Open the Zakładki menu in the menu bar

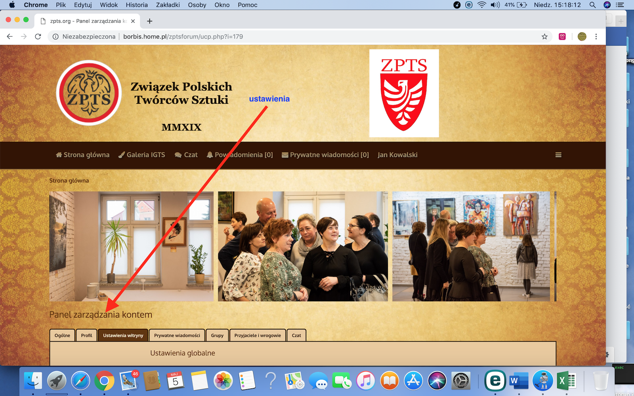(168, 5)
